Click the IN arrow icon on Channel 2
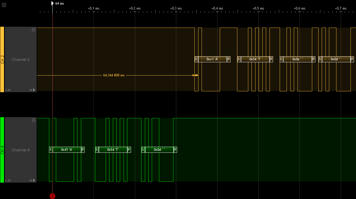This screenshot has width=356, height=199. tap(34, 90)
